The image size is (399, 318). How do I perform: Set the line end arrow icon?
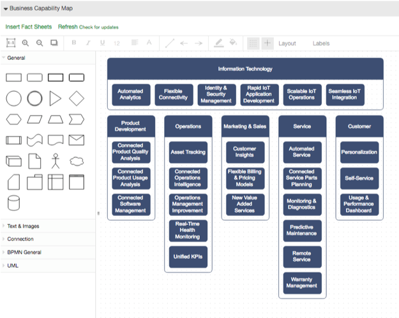(x=199, y=43)
